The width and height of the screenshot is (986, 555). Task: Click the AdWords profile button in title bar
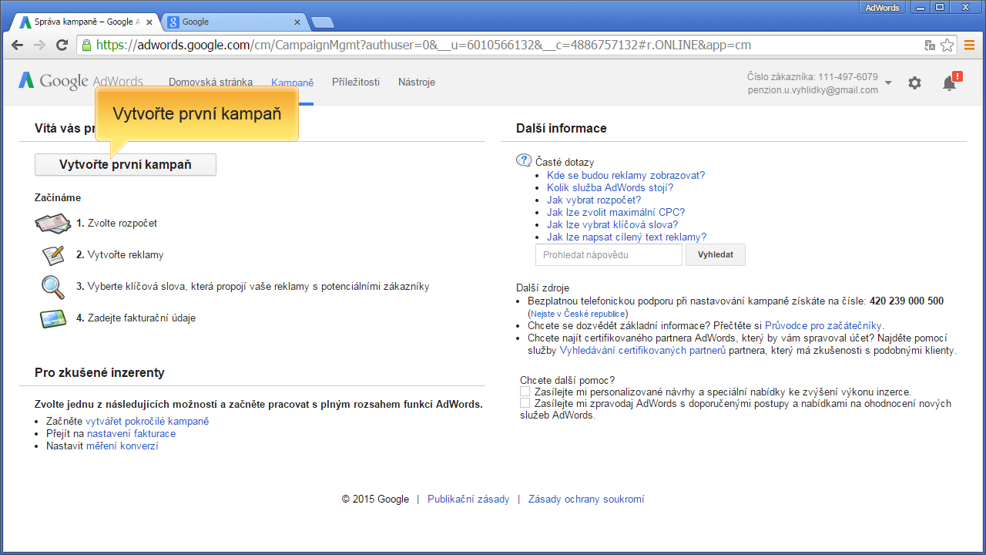pos(882,8)
